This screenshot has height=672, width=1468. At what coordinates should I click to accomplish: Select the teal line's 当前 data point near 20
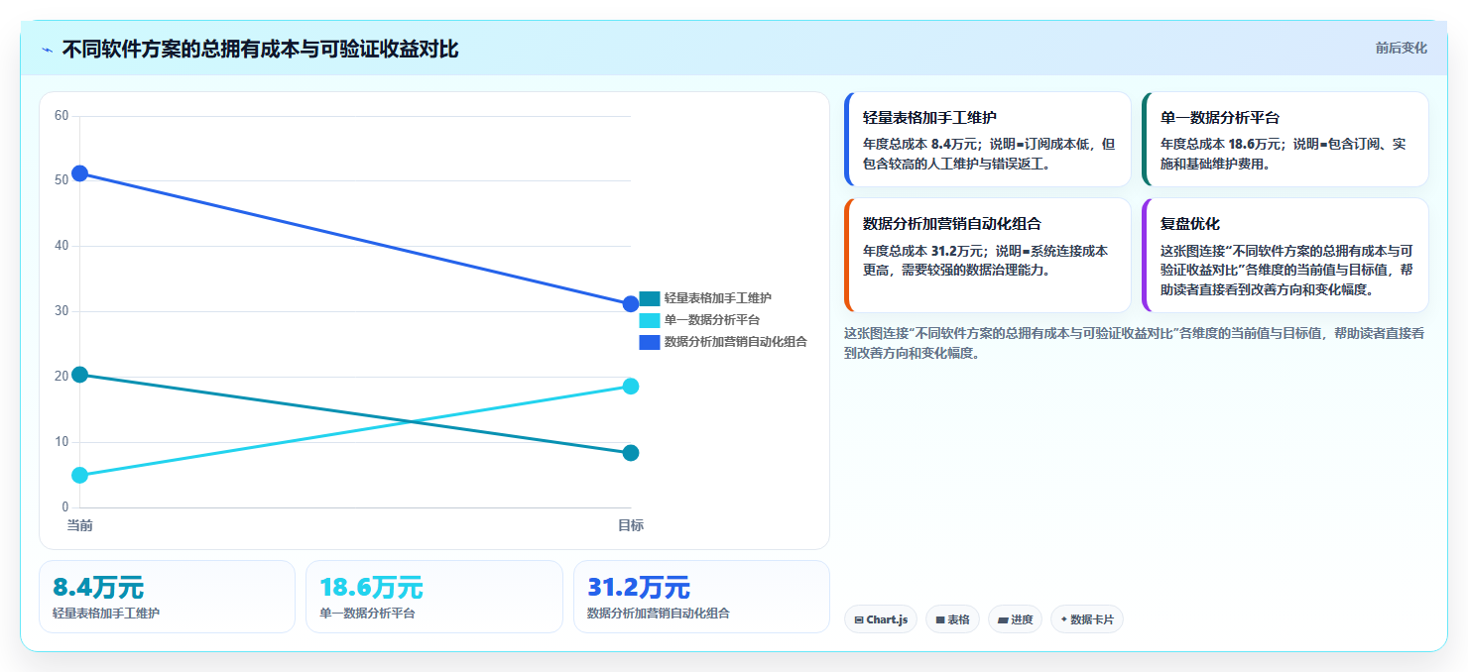(79, 375)
